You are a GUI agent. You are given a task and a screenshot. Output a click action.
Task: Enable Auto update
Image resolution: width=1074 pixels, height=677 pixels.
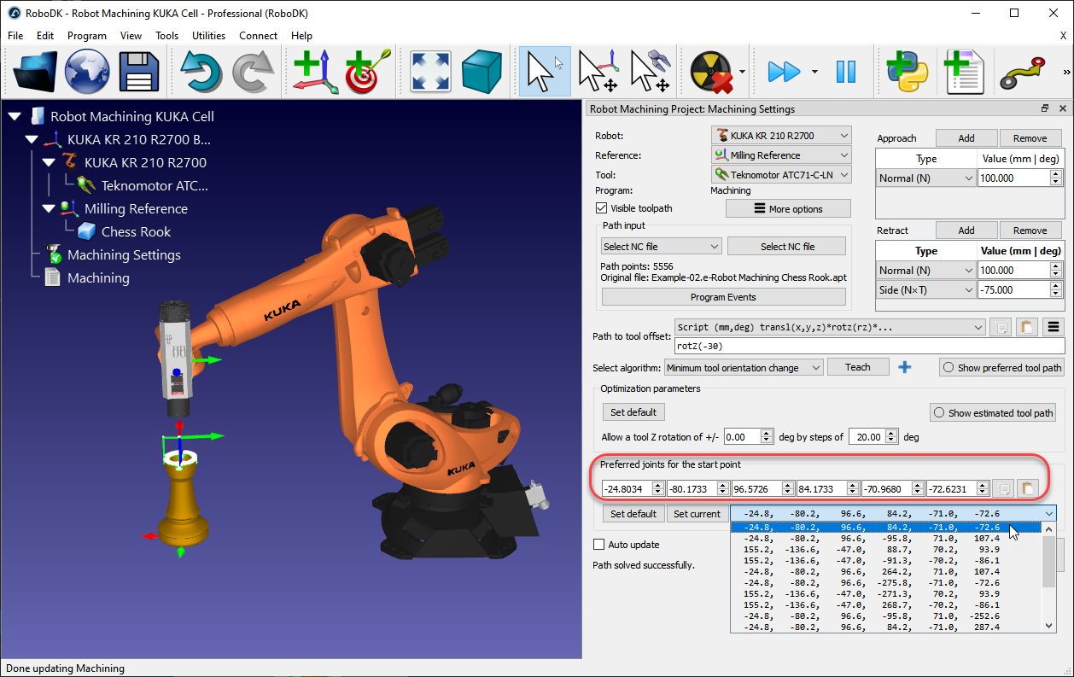tap(598, 544)
